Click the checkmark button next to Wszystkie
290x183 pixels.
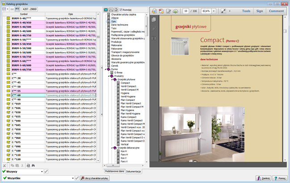coord(77,178)
